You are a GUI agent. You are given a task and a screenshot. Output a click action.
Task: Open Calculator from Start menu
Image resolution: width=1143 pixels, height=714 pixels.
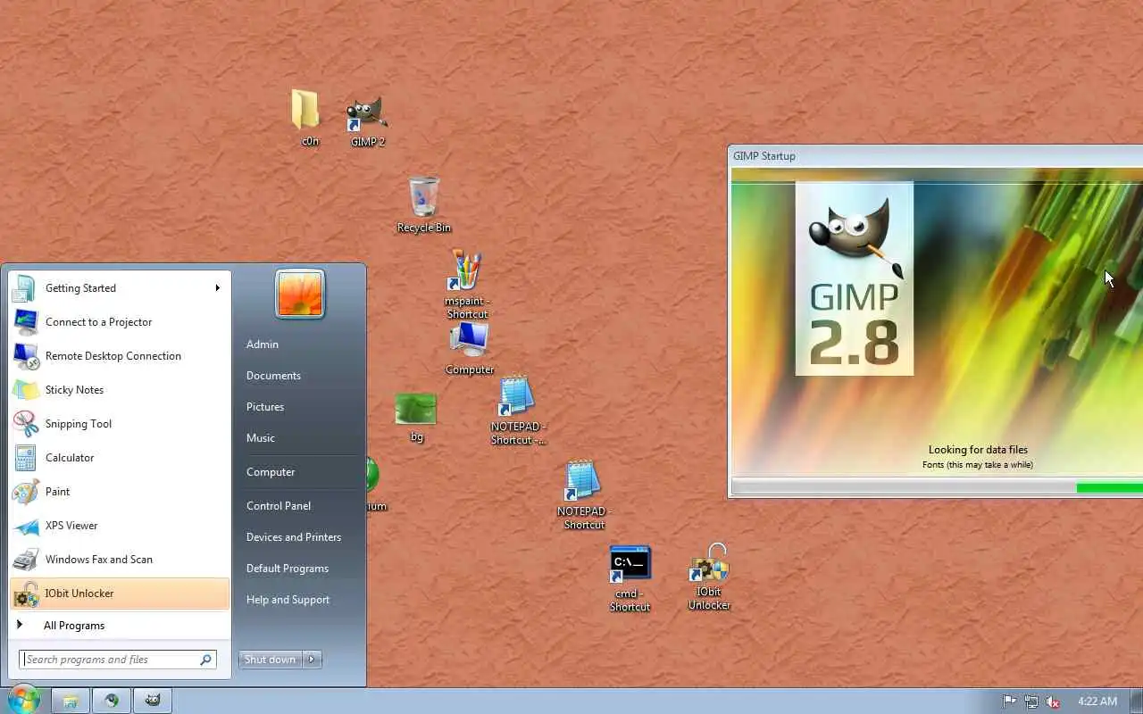pyautogui.click(x=120, y=458)
